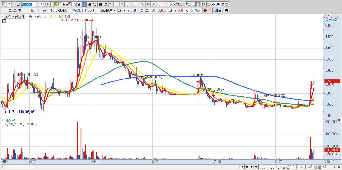Click the trend line tool icon
342x170 pixels.
(x=301, y=167)
